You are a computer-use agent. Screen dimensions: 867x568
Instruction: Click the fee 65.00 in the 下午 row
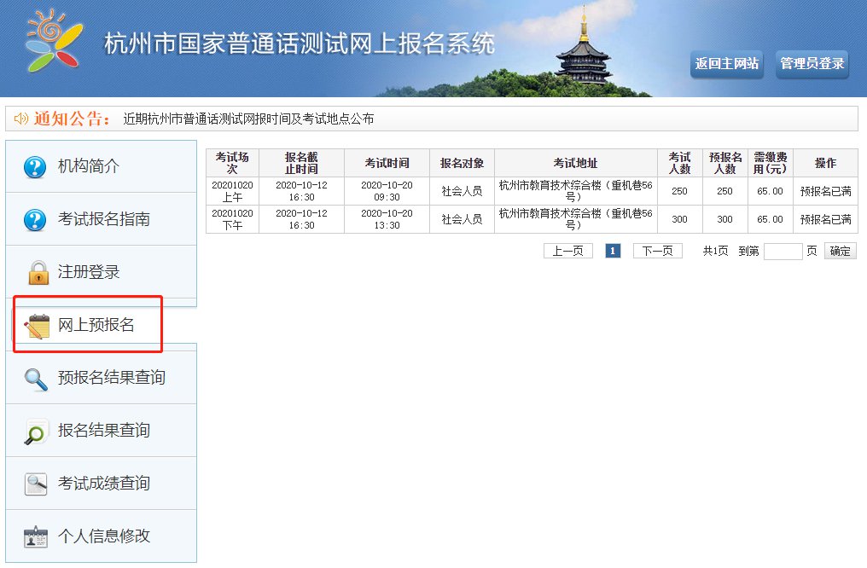(x=771, y=219)
